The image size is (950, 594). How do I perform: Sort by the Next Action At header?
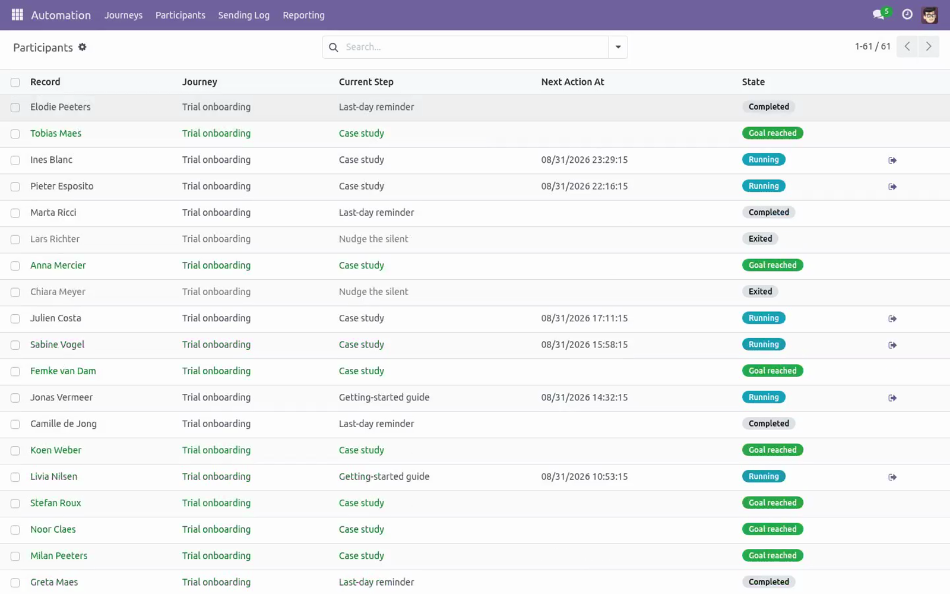coord(572,82)
